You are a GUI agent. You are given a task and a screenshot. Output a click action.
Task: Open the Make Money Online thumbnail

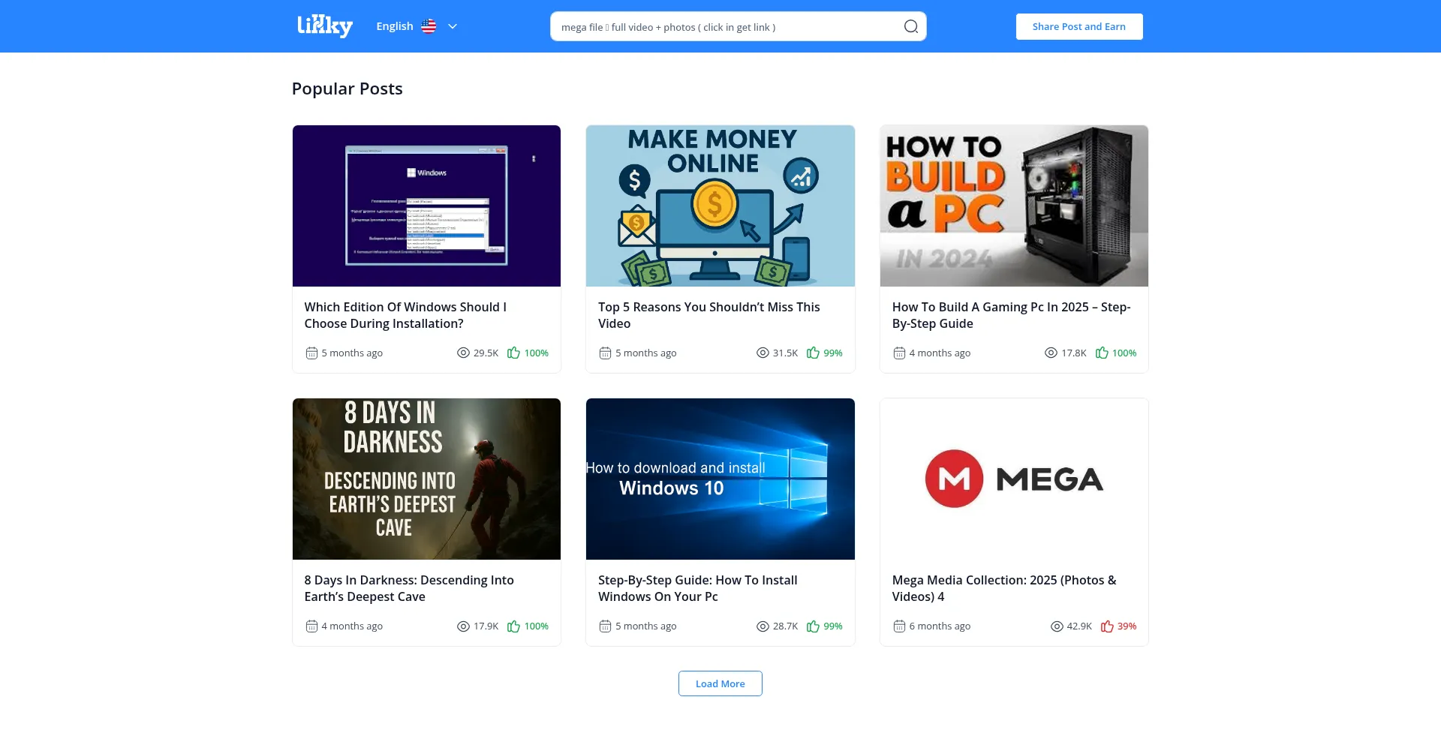(720, 206)
